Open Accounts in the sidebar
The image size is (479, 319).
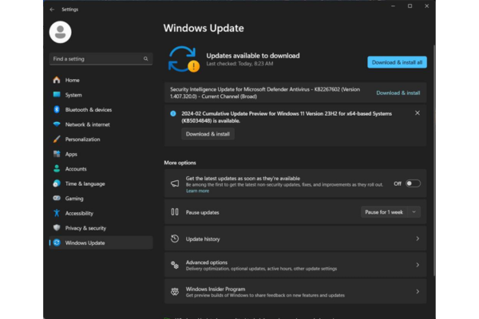[x=101, y=169]
